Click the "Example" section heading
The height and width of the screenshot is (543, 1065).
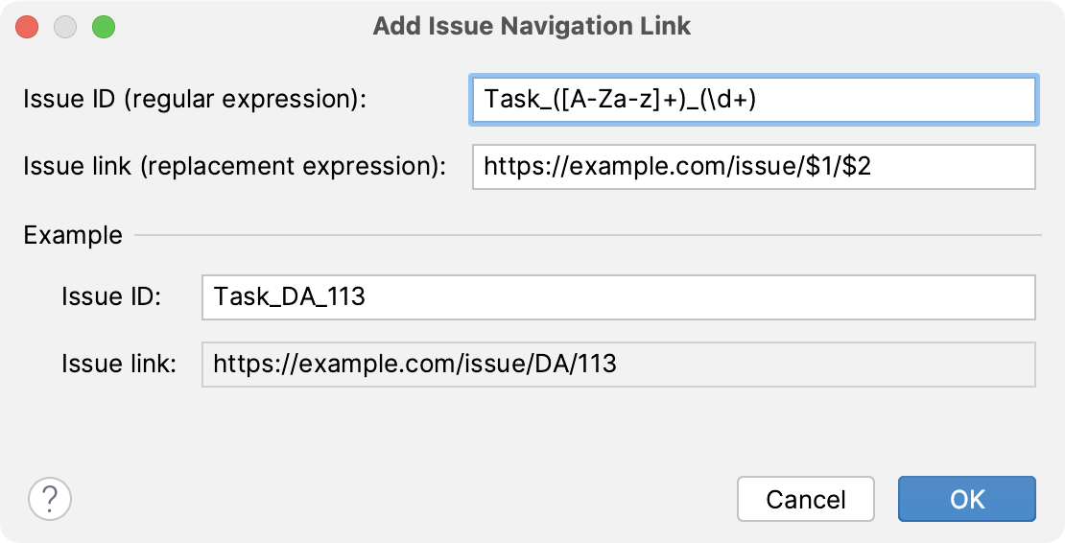tap(73, 235)
